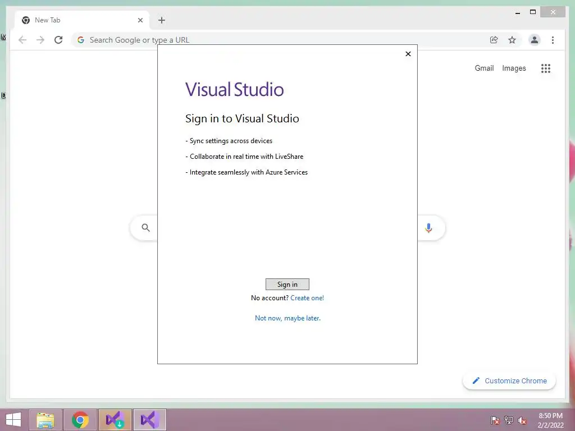
Task: Start voice search with microphone icon
Action: click(x=428, y=228)
